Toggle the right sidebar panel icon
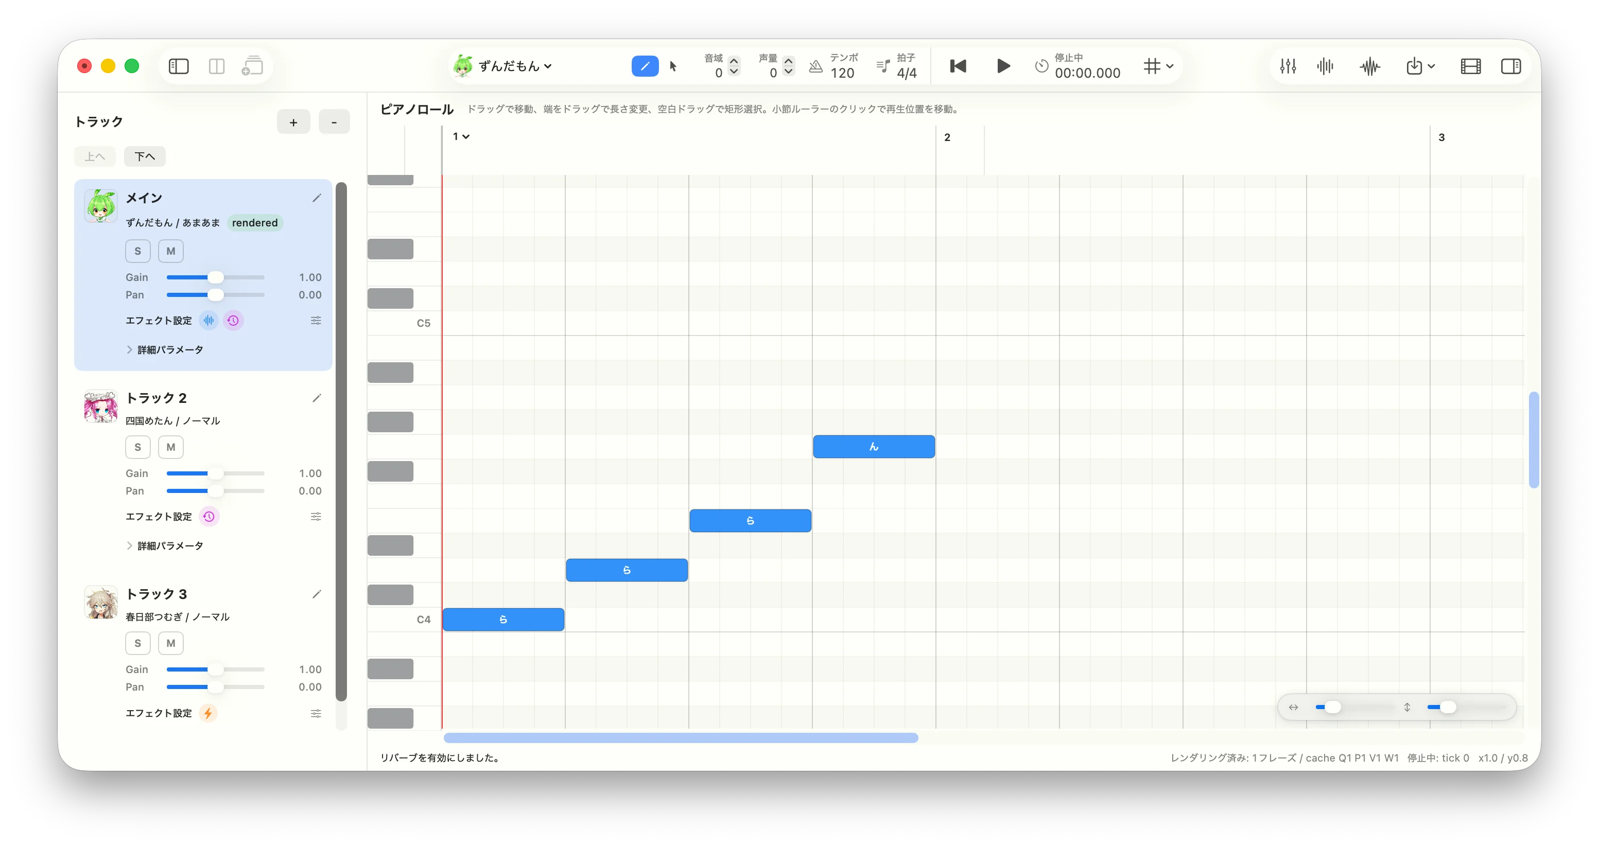This screenshot has width=1599, height=847. click(x=1510, y=66)
